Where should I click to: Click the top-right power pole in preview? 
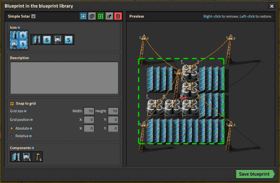click(x=230, y=50)
